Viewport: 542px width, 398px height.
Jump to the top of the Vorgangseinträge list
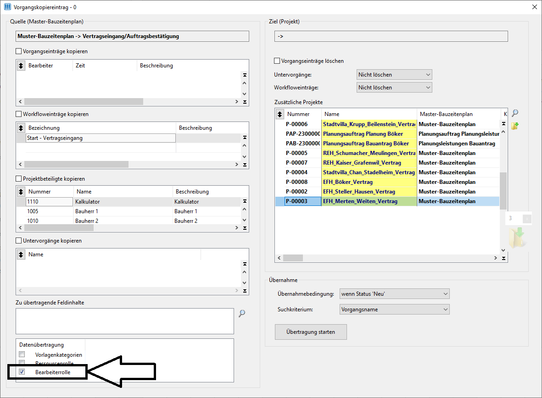[x=245, y=75]
